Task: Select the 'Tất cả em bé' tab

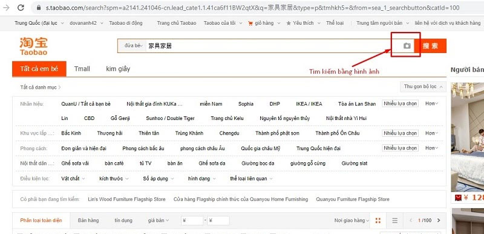Action: [x=39, y=69]
